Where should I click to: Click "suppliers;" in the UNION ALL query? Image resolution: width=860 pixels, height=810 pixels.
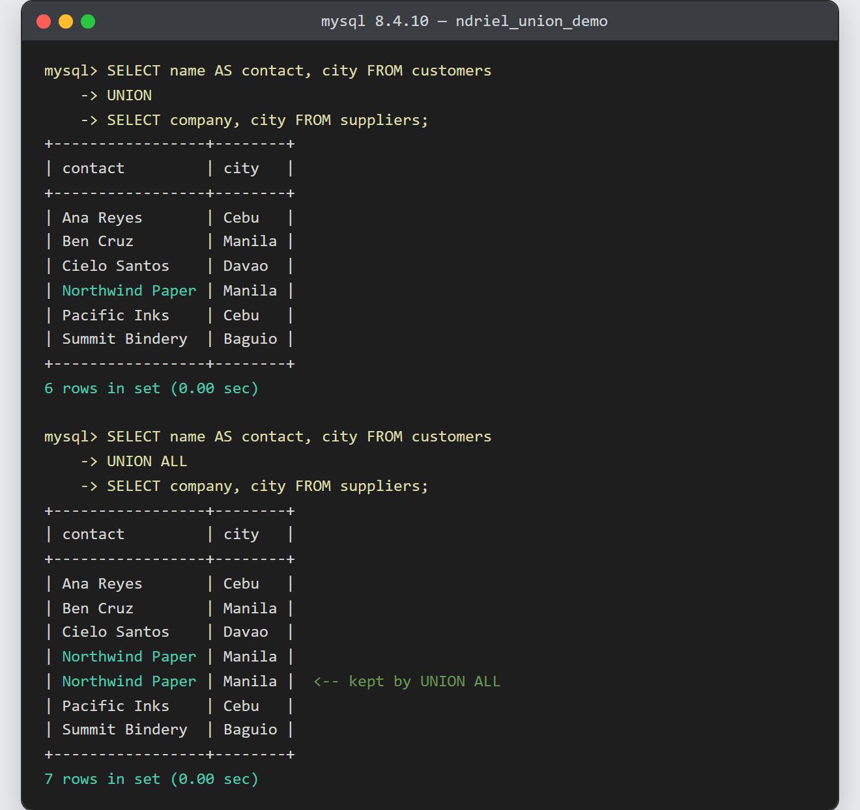click(384, 486)
